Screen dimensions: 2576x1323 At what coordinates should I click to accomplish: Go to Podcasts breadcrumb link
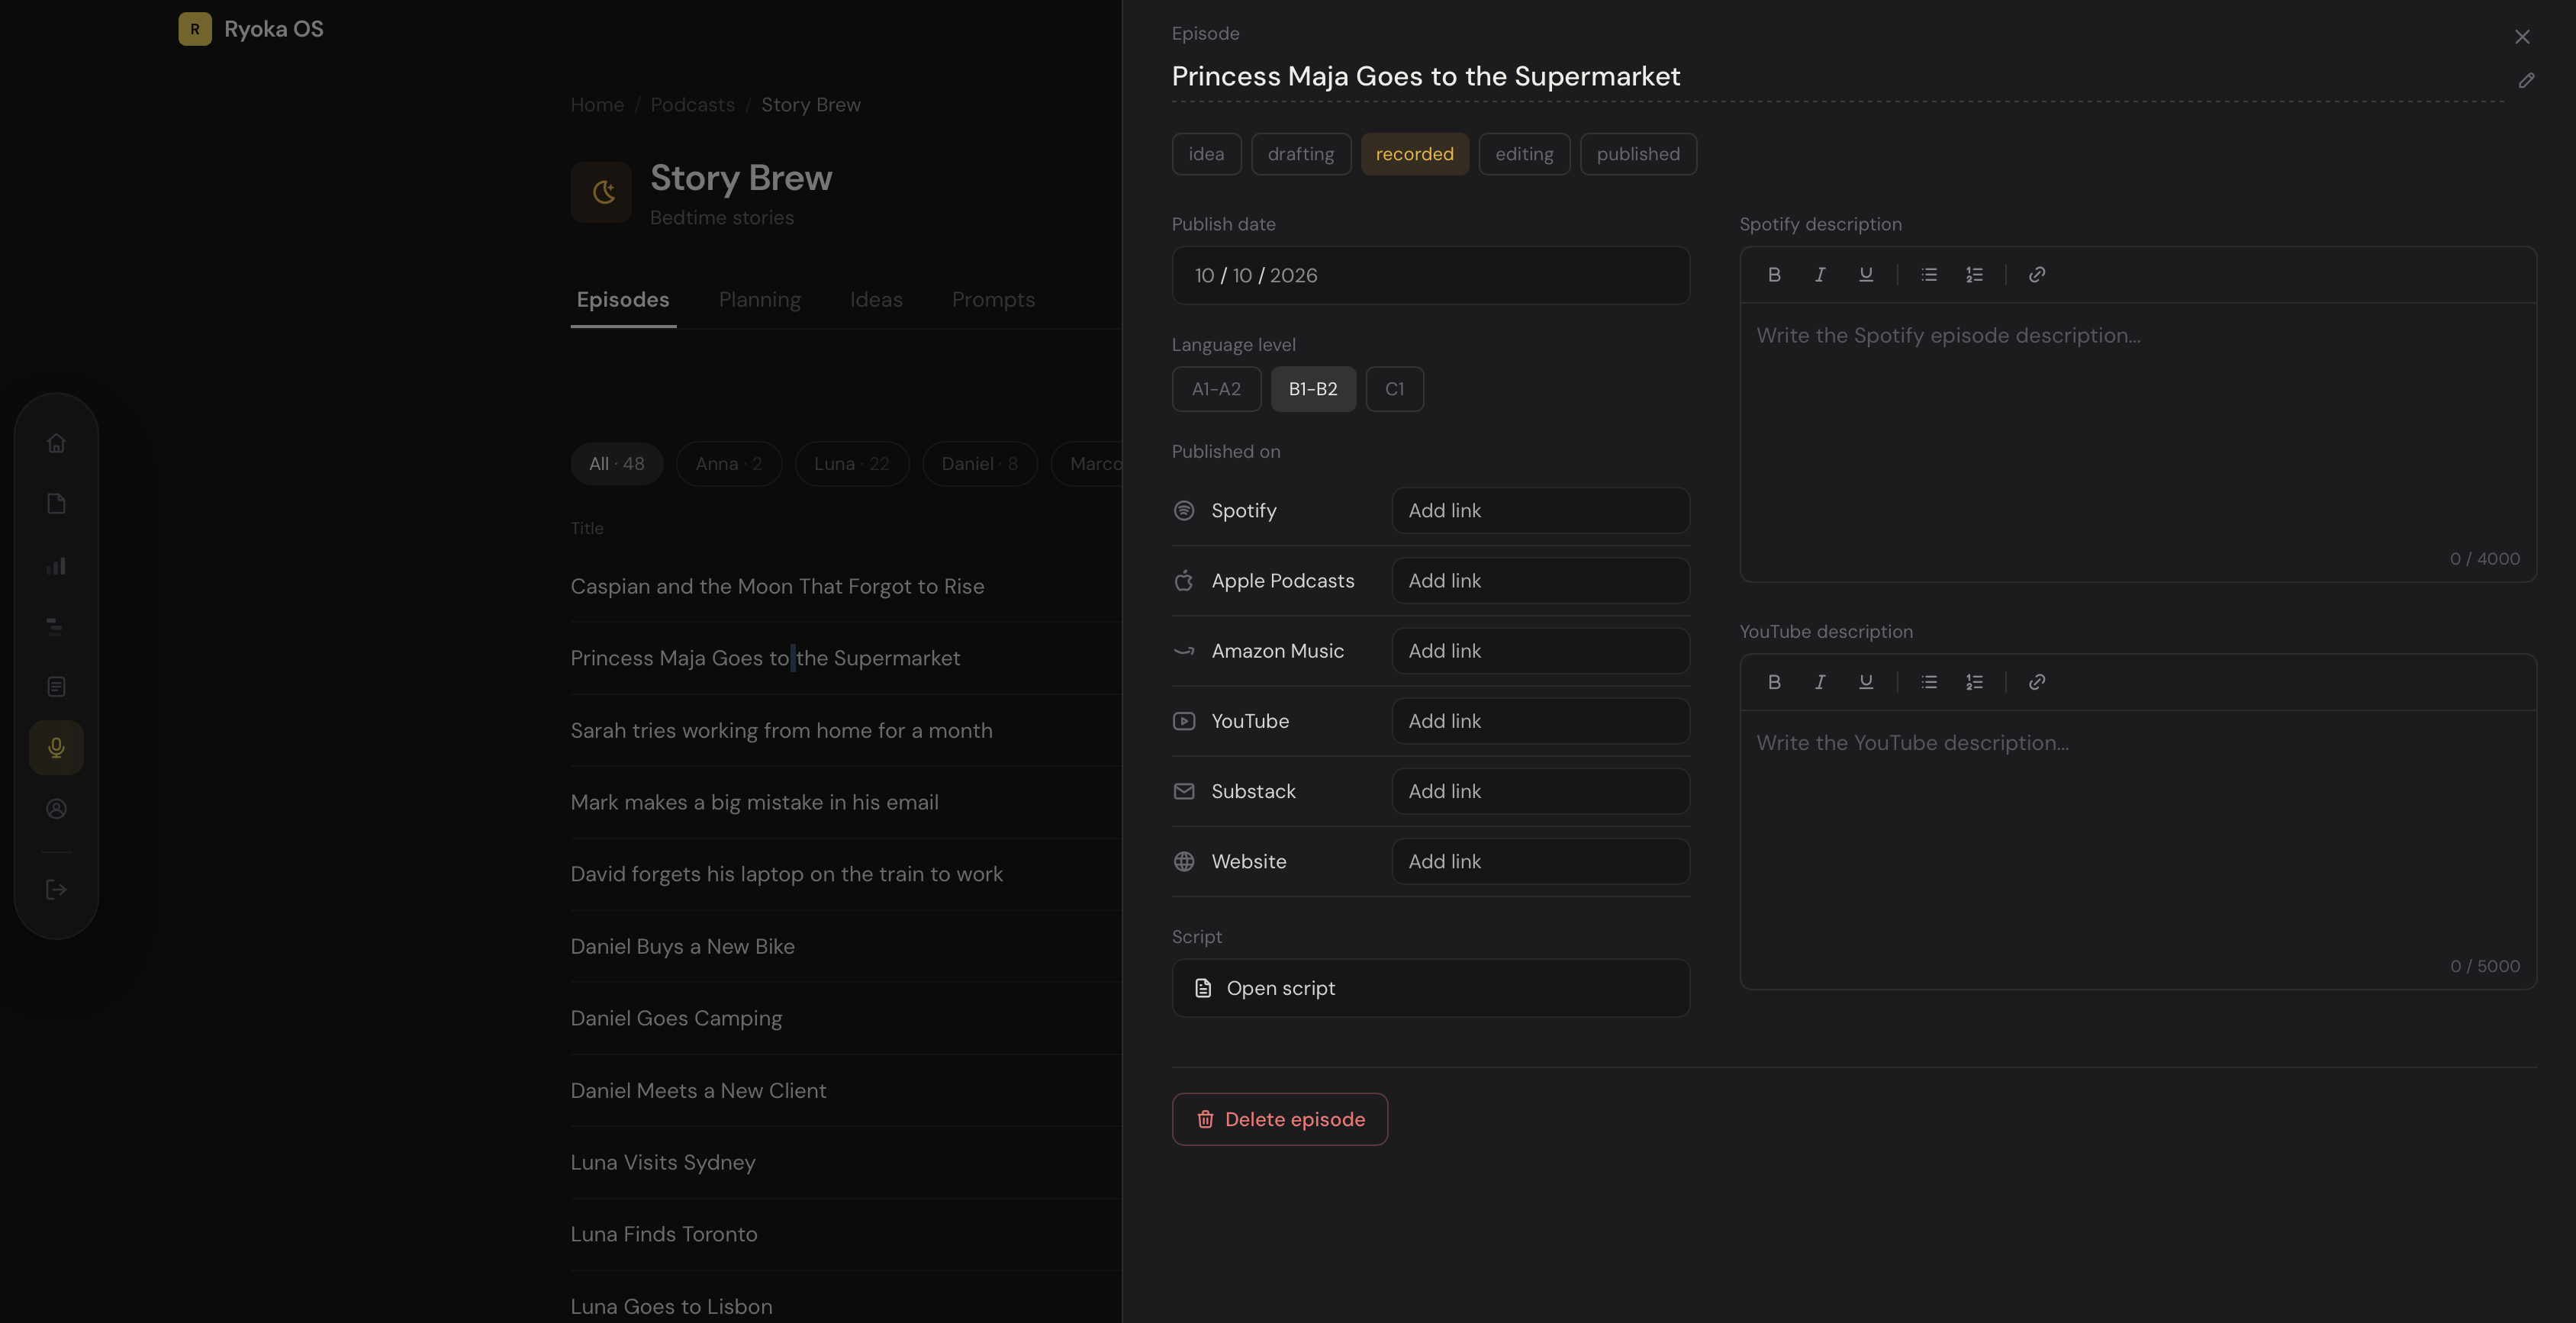pos(692,105)
